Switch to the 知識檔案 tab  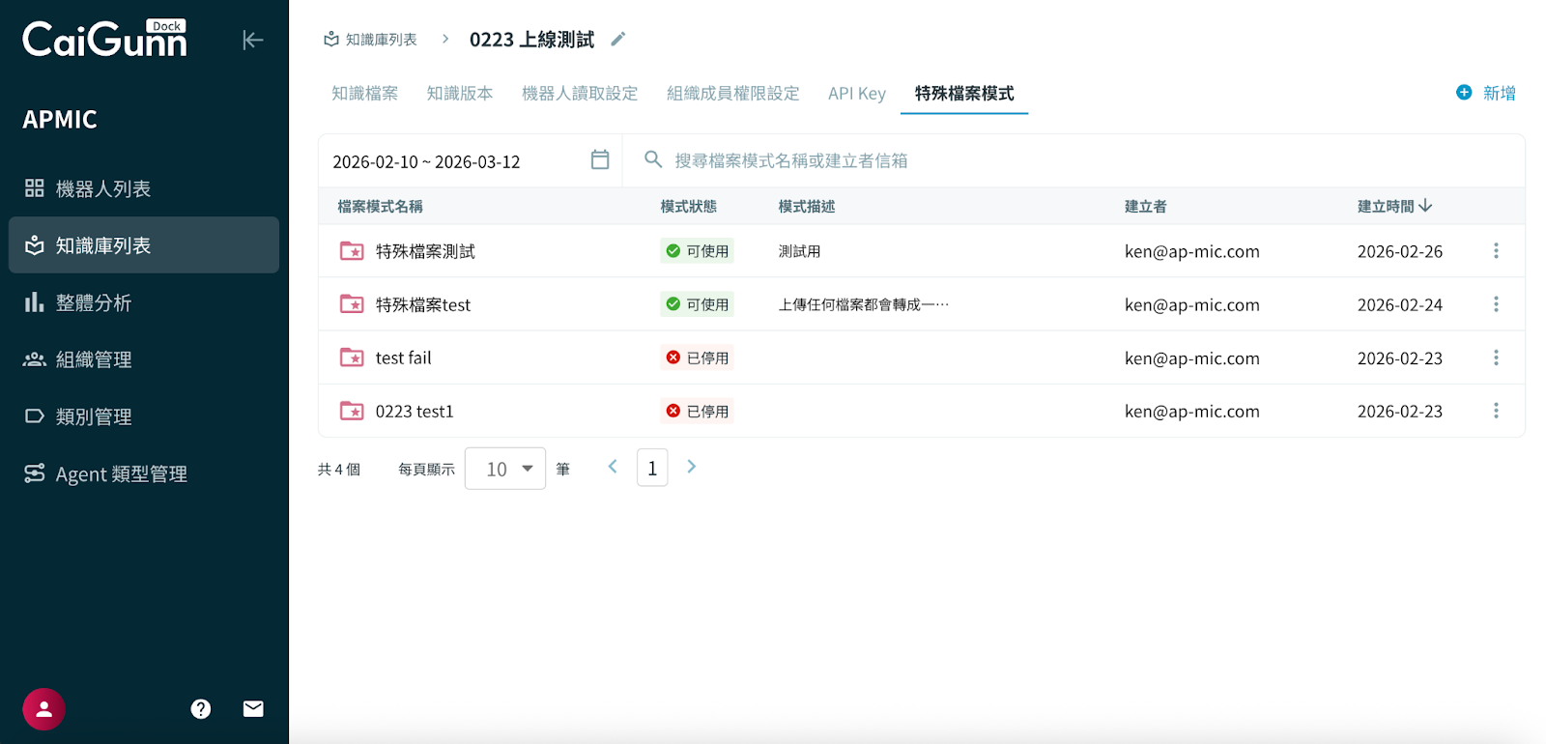364,94
